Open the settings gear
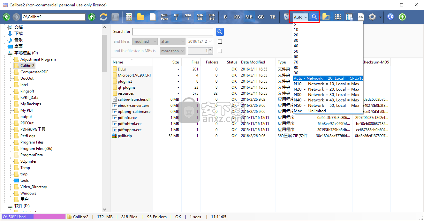Screen dimensions: 424x221 [372, 17]
